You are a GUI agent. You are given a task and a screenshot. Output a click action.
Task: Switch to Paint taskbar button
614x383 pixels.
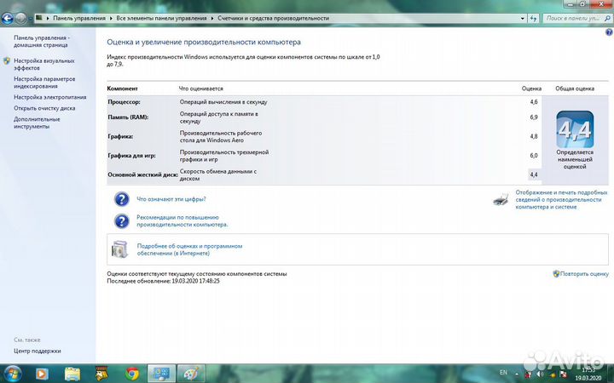pos(191,374)
